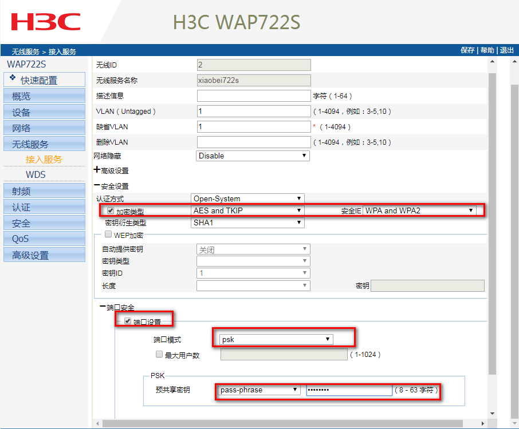Toggle the 端口设置 checkbox
The width and height of the screenshot is (519, 429).
(x=127, y=321)
